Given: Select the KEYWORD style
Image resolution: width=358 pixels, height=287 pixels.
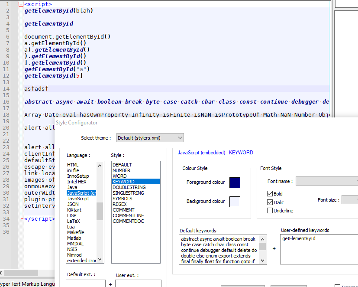Looking at the screenshot, I should point(135,182).
